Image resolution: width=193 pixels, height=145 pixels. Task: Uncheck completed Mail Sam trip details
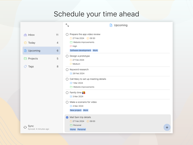coord(67,117)
